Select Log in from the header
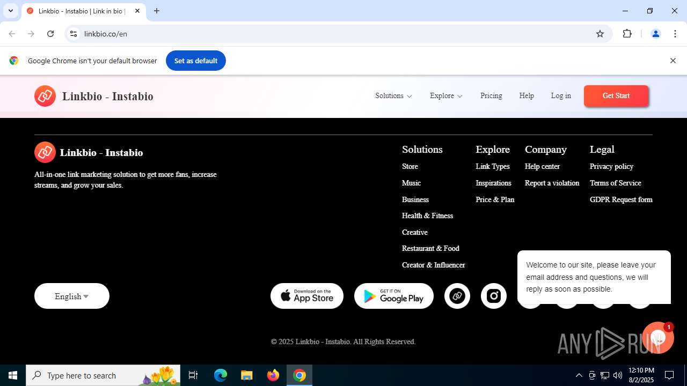687x386 pixels. 561,96
